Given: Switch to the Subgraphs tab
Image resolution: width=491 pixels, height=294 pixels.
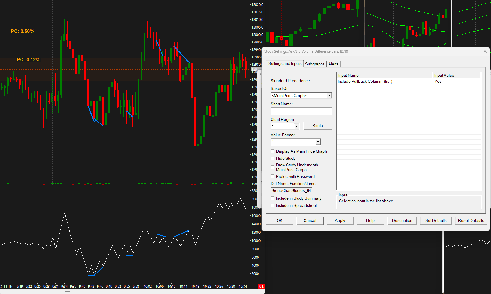Looking at the screenshot, I should [315, 64].
